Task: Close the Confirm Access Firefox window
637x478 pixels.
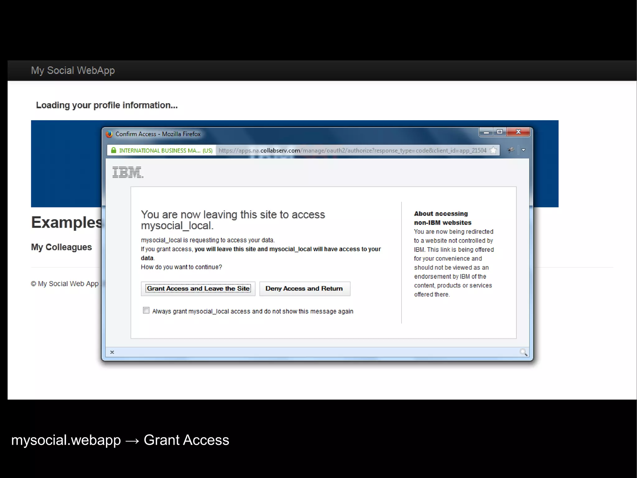Action: [x=518, y=132]
